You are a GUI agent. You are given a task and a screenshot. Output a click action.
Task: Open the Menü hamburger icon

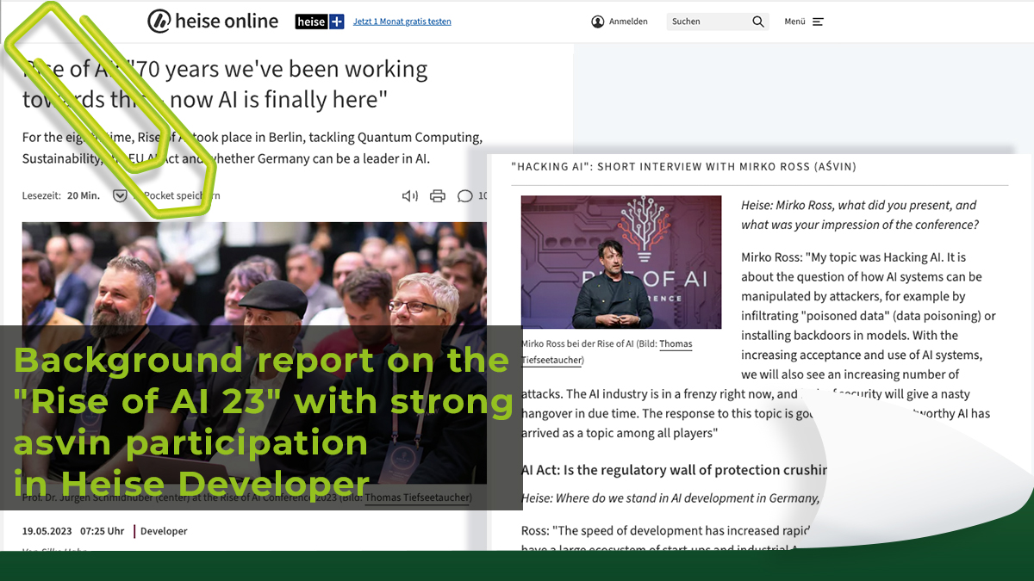click(x=818, y=22)
